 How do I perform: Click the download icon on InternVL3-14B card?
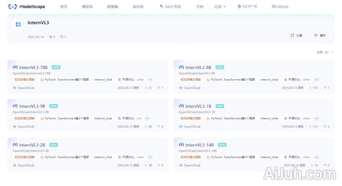pos(311,165)
